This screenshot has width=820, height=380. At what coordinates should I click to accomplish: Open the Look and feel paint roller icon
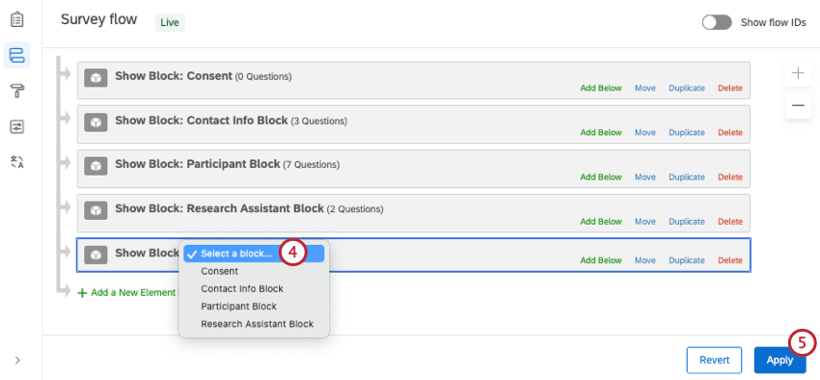coord(16,91)
